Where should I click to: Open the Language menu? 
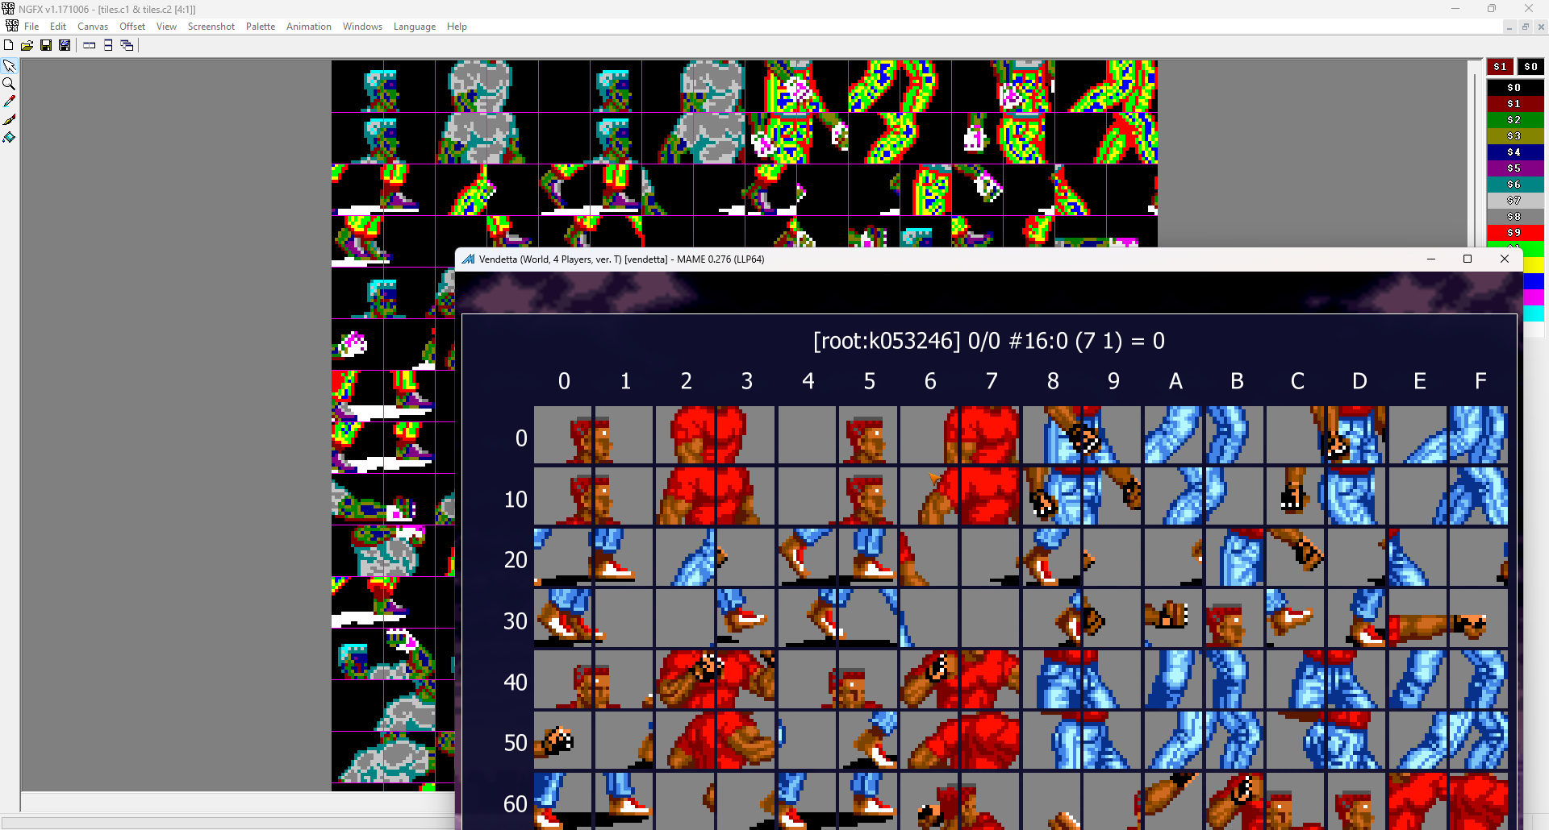[x=415, y=27]
